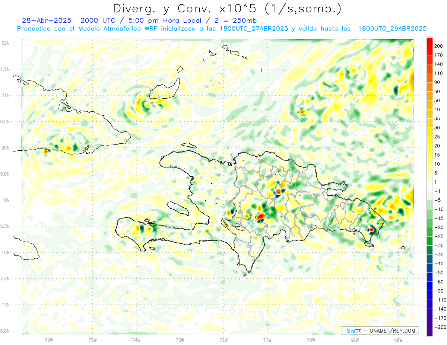The width and height of the screenshot is (447, 345).
Task: Click the "74W" longitude label
Action: (136, 340)
